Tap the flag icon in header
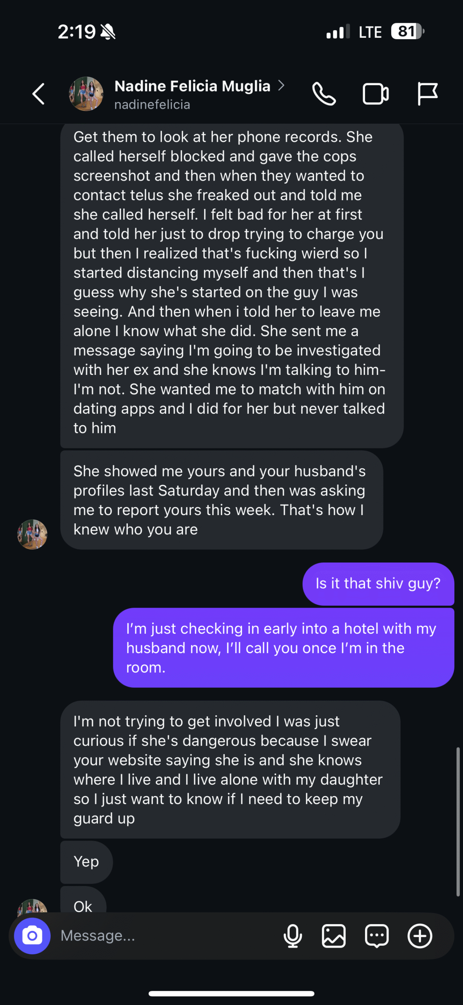The height and width of the screenshot is (1005, 463). [427, 94]
